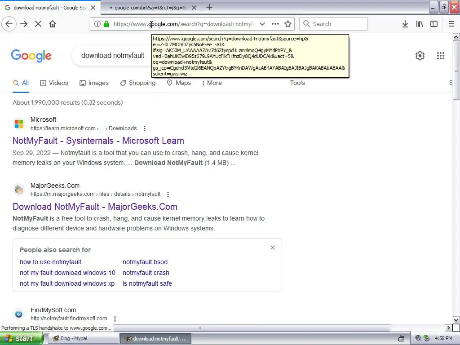Screen dimensions: 460x345
Task: Toggle the sidebar view icon
Action: tap(434, 24)
